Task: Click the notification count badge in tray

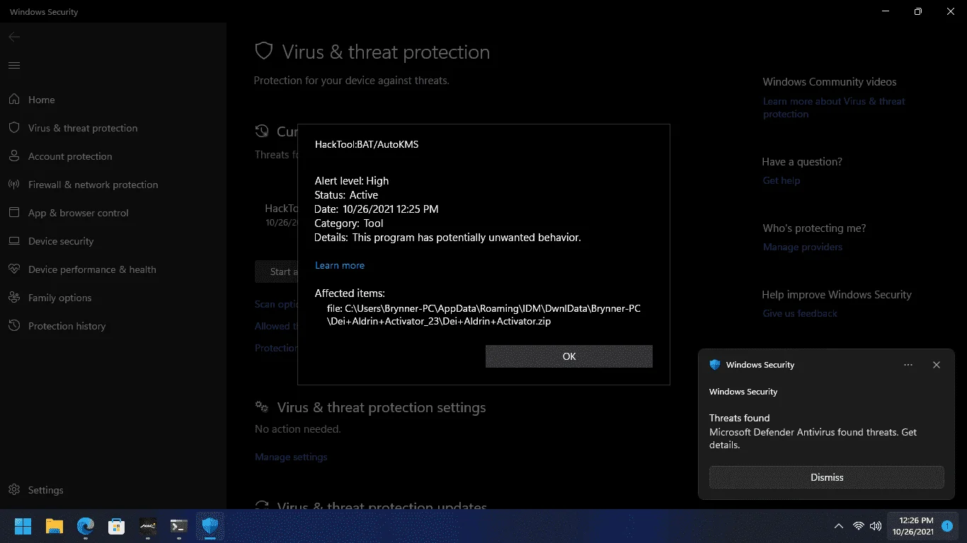Action: click(x=947, y=526)
